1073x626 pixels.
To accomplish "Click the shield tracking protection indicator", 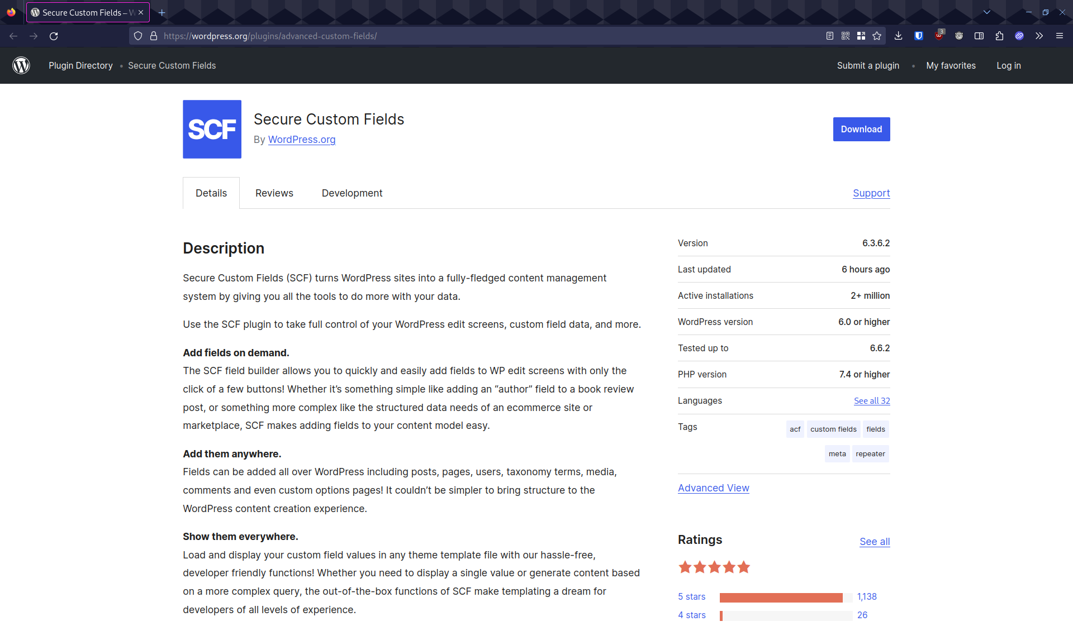I will 137,36.
